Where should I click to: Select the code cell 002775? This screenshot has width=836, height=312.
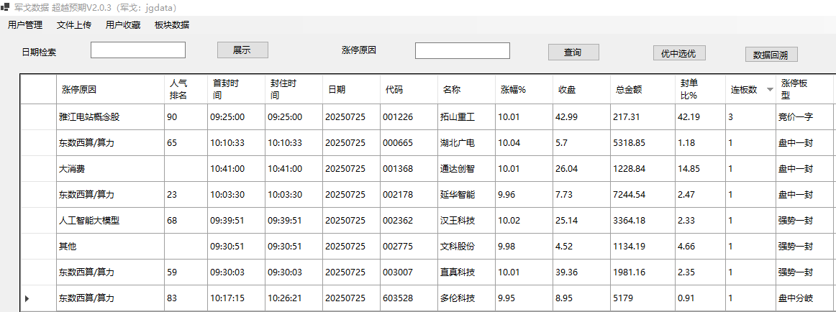[409, 247]
